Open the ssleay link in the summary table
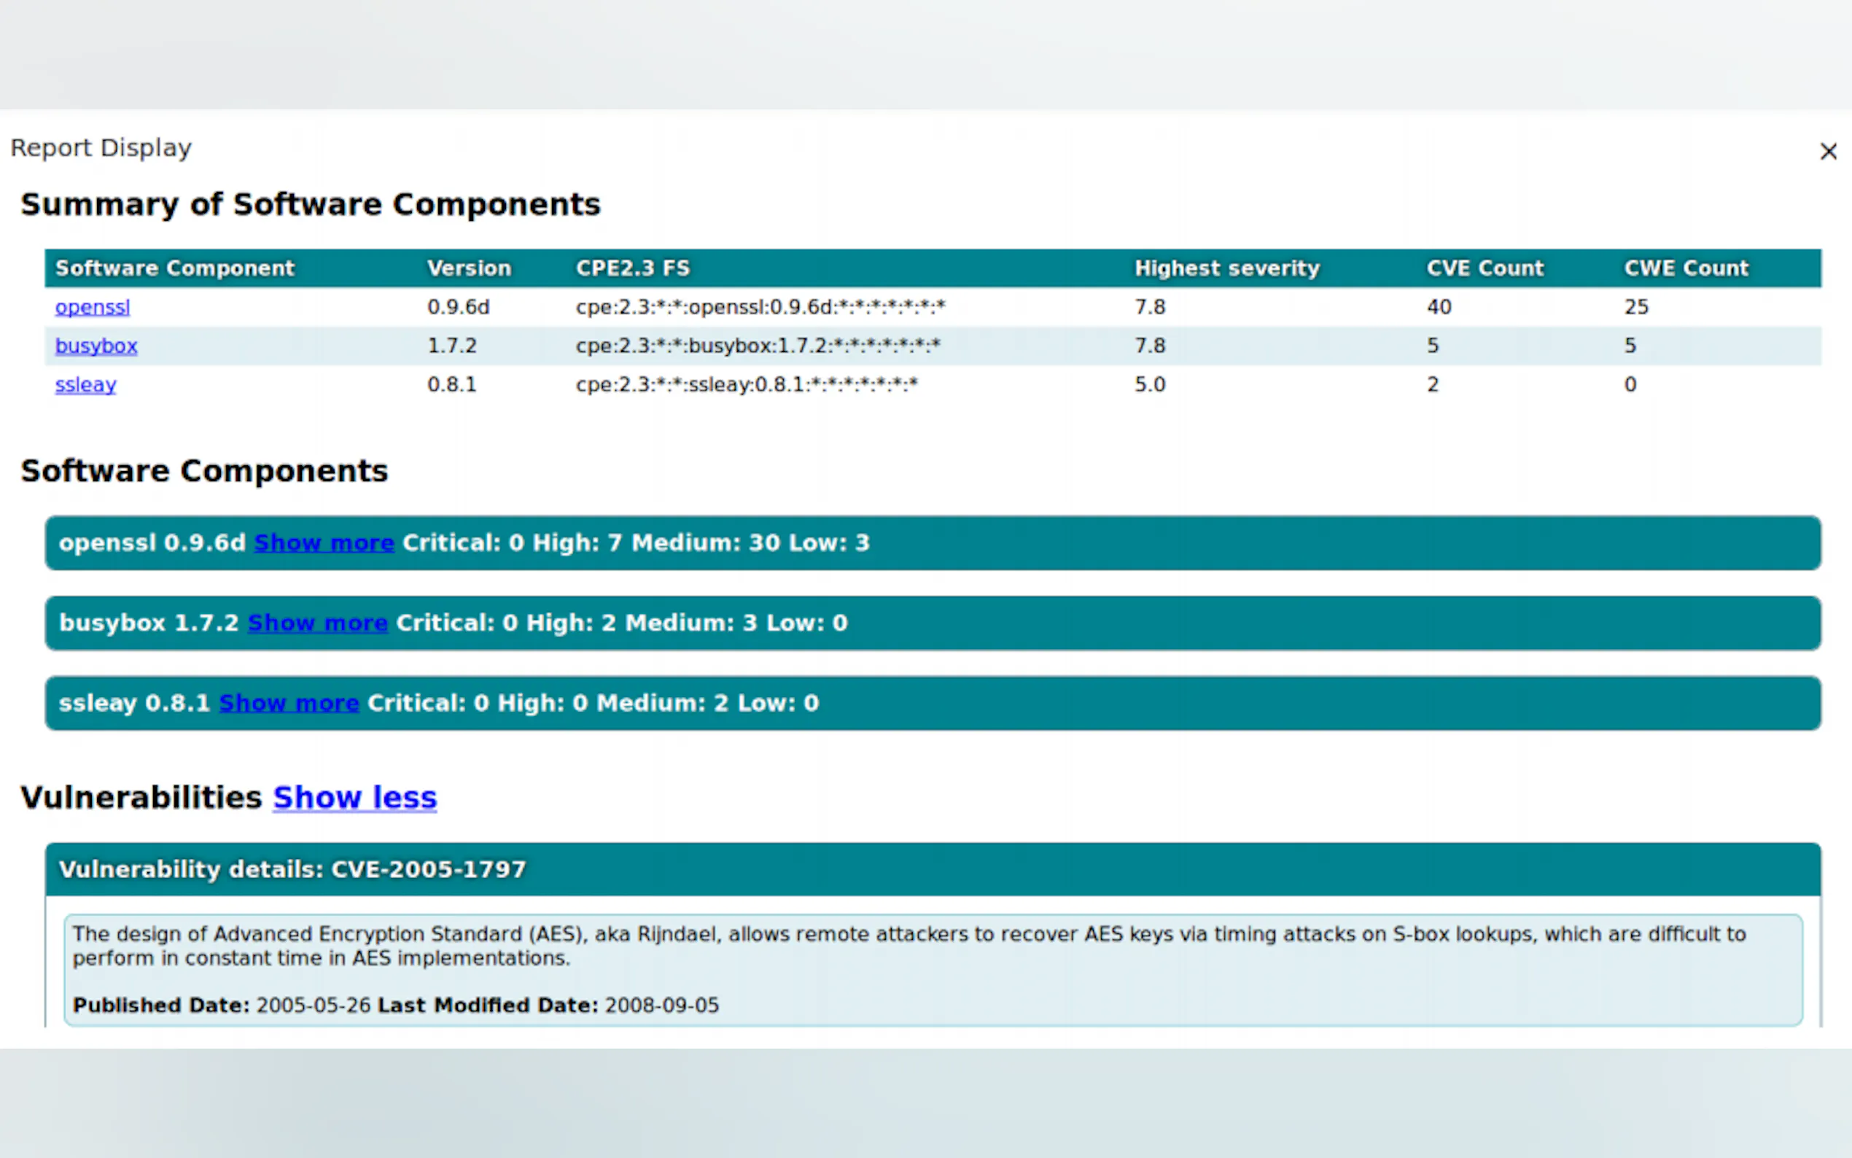The width and height of the screenshot is (1852, 1158). (x=86, y=384)
